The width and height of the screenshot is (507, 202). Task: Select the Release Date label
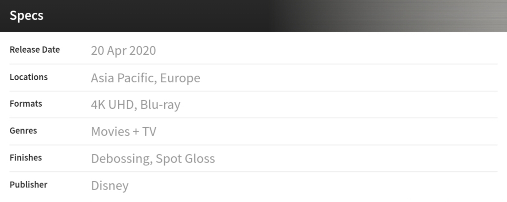point(35,50)
